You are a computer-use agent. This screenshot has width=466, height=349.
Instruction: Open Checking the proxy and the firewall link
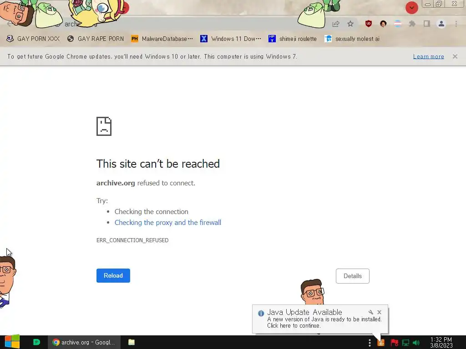(168, 223)
